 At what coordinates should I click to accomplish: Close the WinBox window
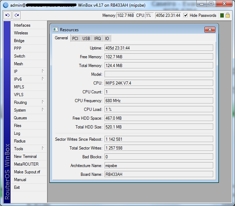(224, 4)
